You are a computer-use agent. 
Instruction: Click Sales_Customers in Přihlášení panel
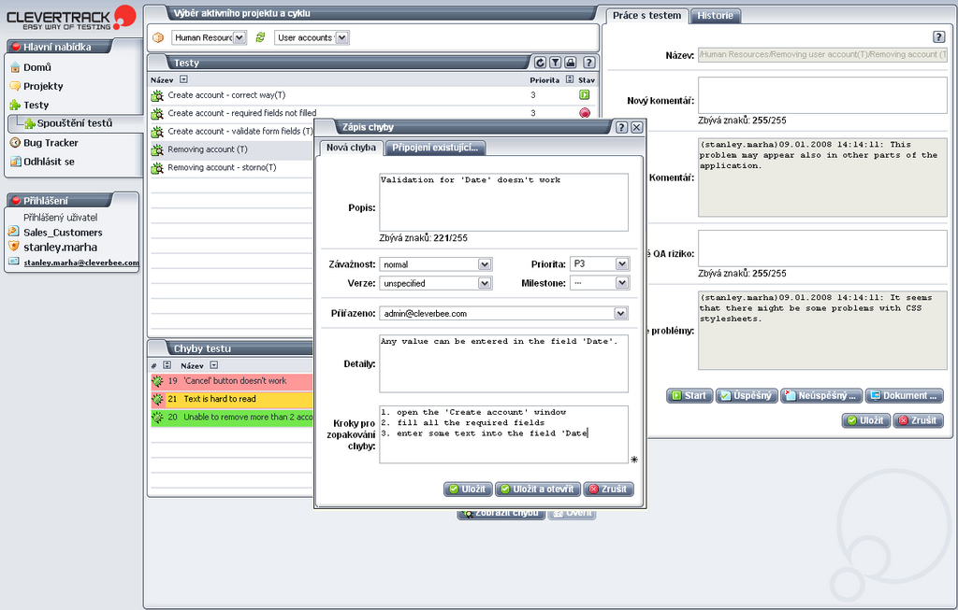(x=63, y=233)
